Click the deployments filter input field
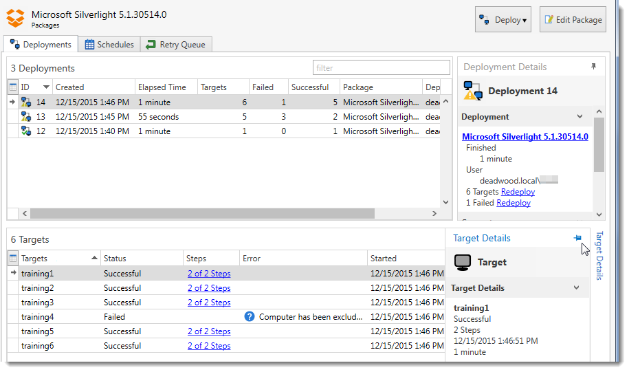The height and width of the screenshot is (372, 629). 381,68
